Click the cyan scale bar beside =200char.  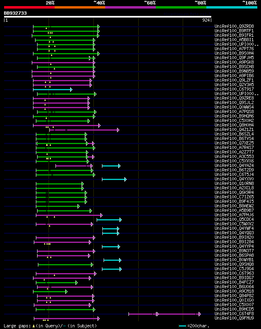(x=182, y=326)
